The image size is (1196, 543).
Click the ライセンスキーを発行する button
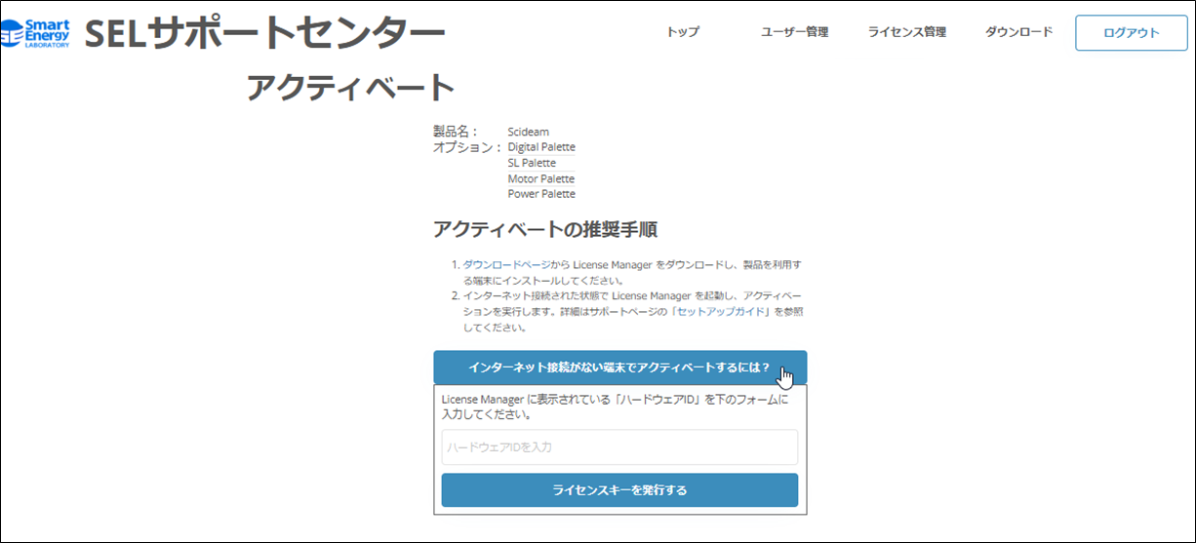(620, 490)
